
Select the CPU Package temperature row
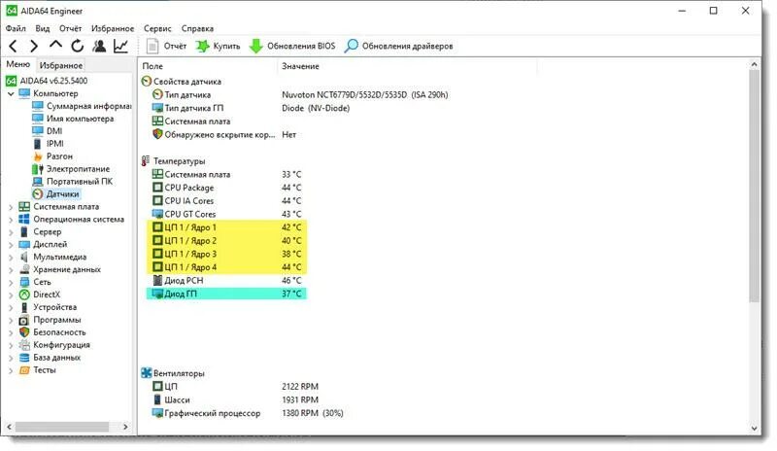coord(226,188)
